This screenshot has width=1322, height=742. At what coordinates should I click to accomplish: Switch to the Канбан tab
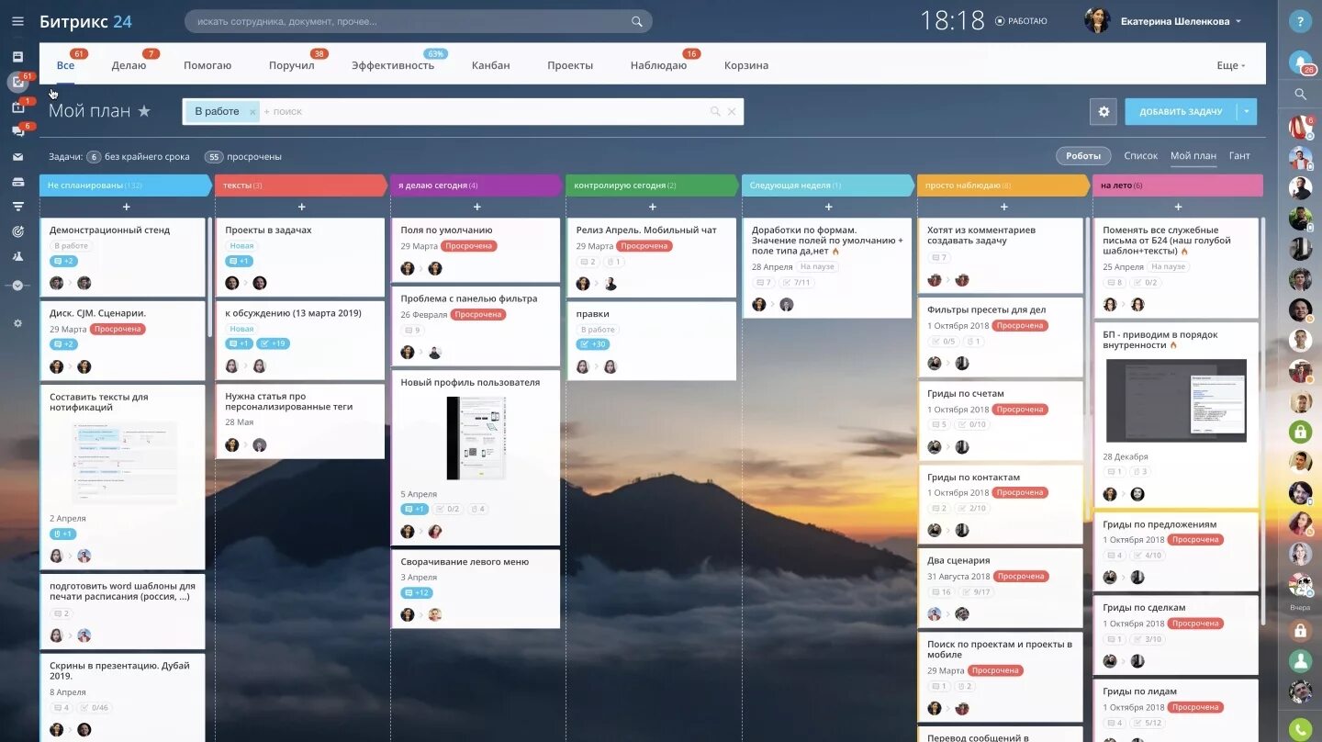(490, 65)
